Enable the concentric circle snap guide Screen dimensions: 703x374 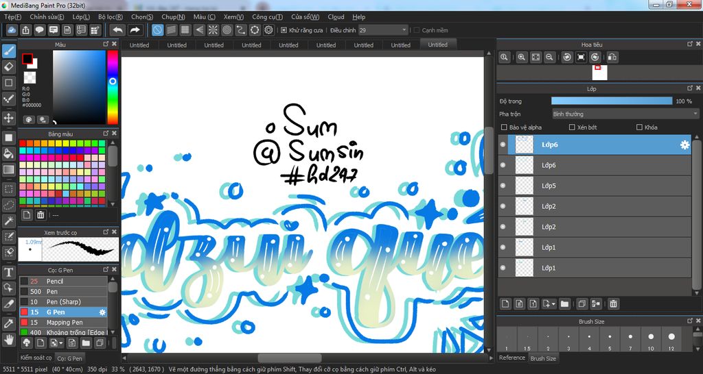click(227, 30)
